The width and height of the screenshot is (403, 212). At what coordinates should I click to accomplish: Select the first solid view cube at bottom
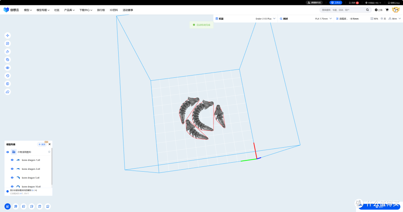(7, 206)
